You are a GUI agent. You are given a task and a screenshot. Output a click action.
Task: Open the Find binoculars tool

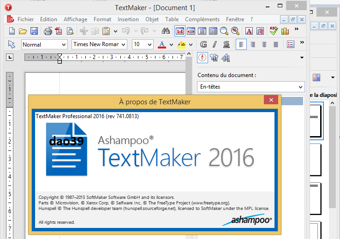(x=166, y=31)
